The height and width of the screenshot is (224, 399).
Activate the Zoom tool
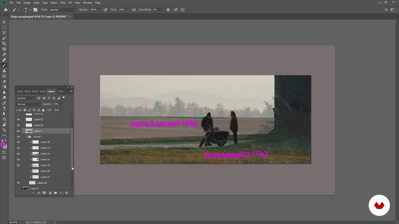(4, 130)
